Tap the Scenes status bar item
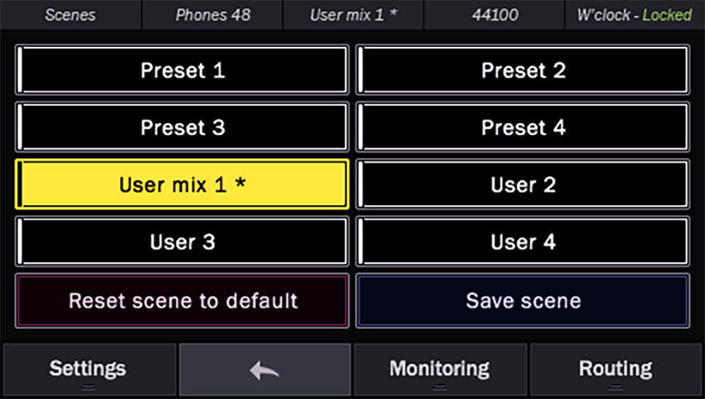 tap(70, 15)
